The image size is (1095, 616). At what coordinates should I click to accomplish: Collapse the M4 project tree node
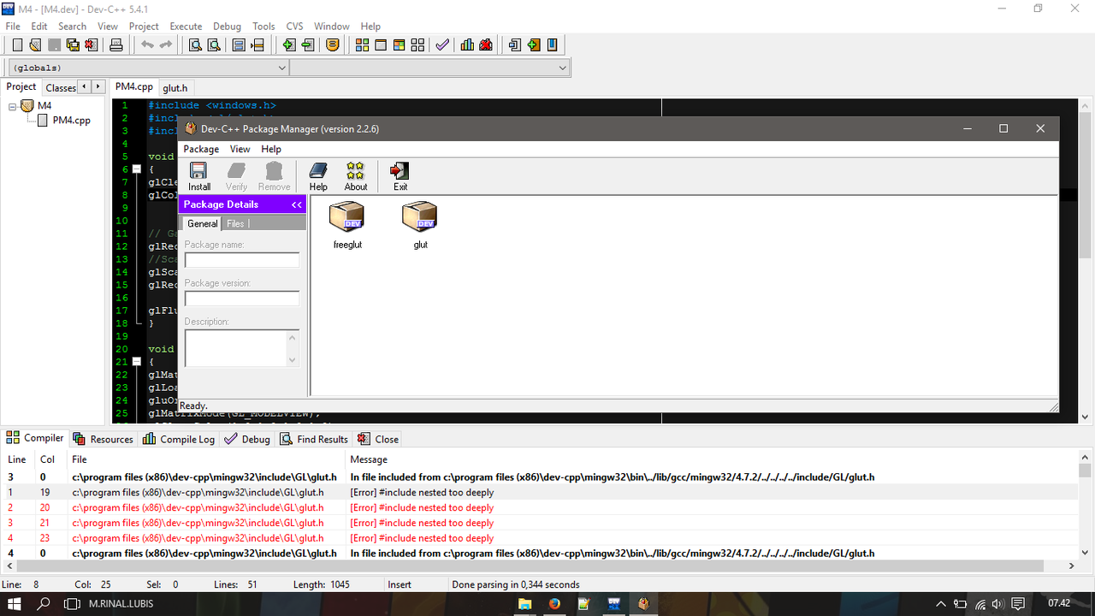[13, 107]
